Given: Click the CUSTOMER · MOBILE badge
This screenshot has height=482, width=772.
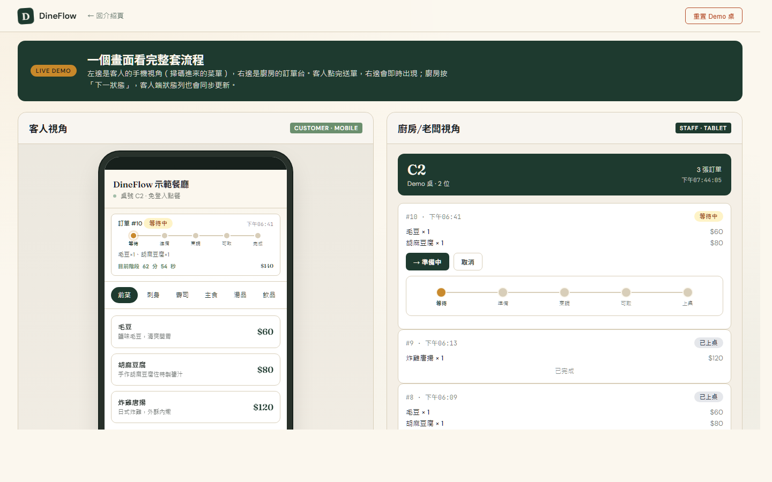Looking at the screenshot, I should [326, 128].
